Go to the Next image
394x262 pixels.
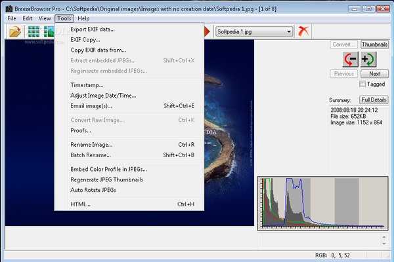tap(374, 74)
